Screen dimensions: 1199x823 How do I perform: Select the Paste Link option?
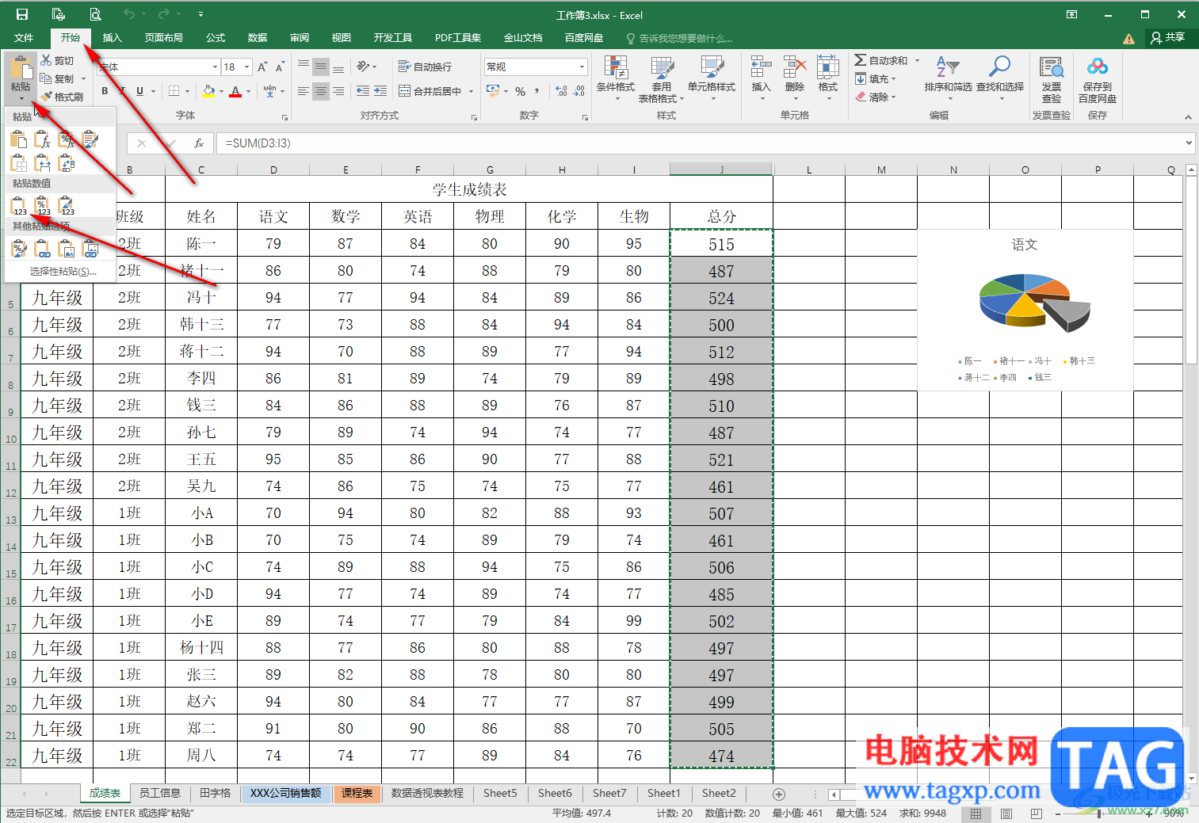[44, 249]
